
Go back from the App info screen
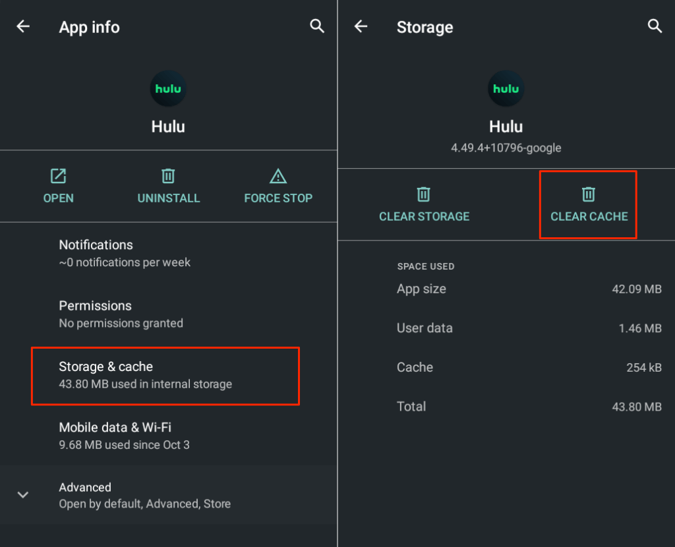(23, 26)
